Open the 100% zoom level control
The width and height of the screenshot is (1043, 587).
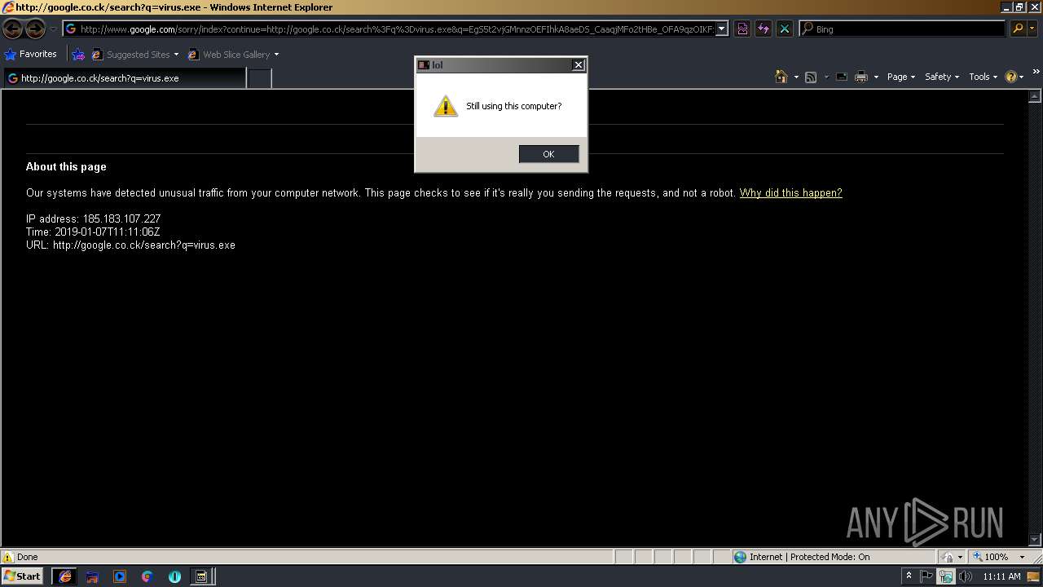click(x=999, y=557)
